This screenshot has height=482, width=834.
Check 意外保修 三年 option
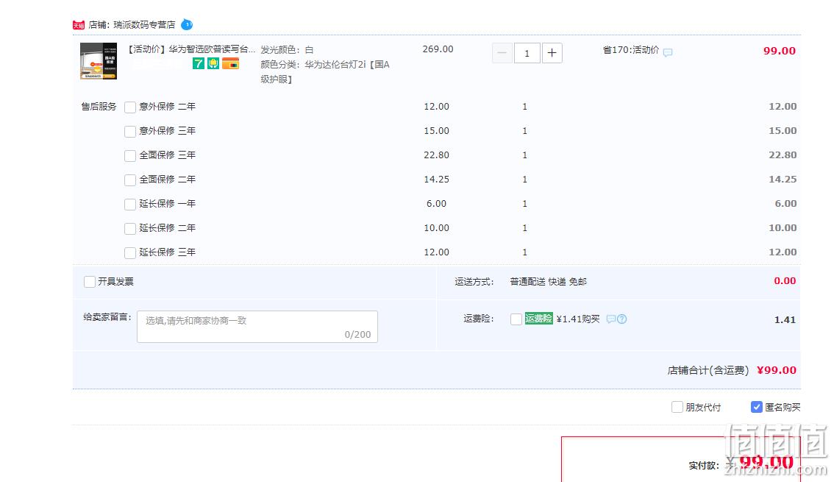tap(129, 132)
